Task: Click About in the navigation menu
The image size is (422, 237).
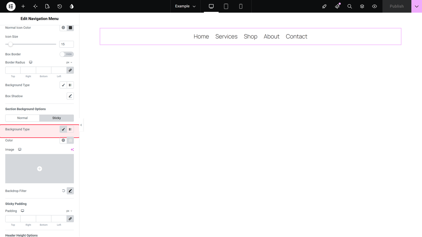Action: (x=271, y=37)
